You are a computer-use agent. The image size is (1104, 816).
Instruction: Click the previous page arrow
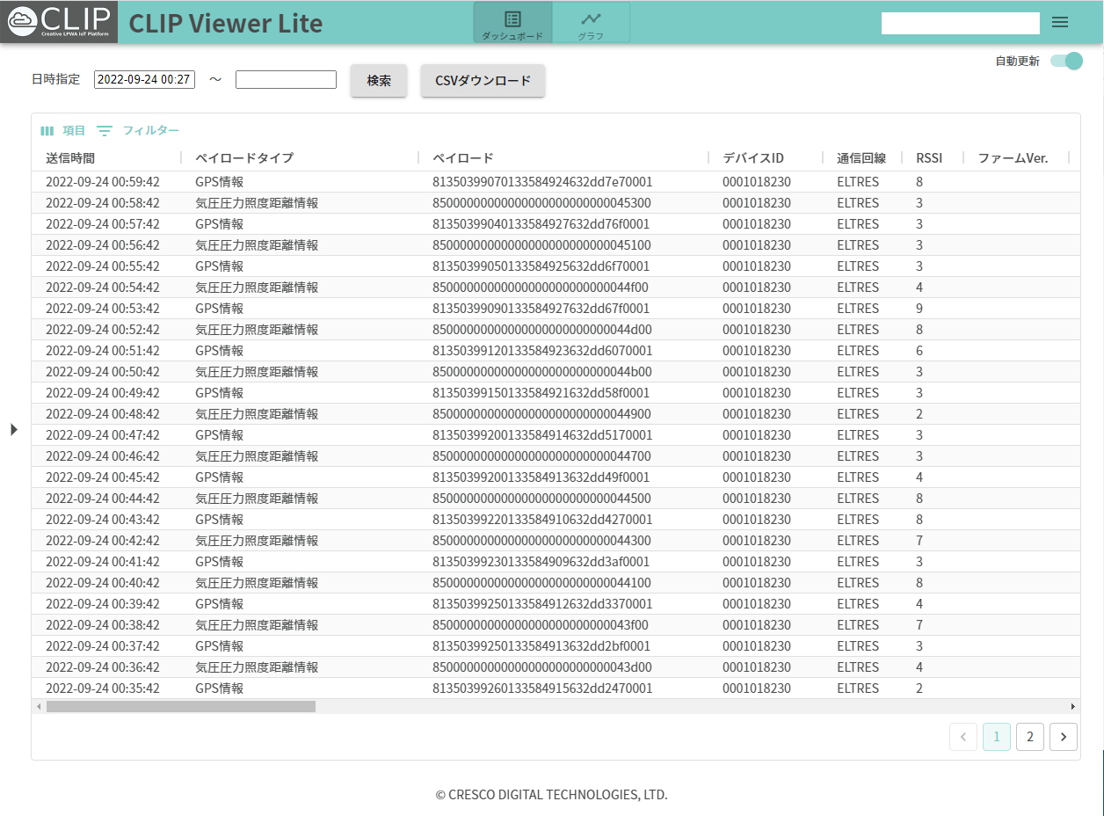pyautogui.click(x=962, y=737)
